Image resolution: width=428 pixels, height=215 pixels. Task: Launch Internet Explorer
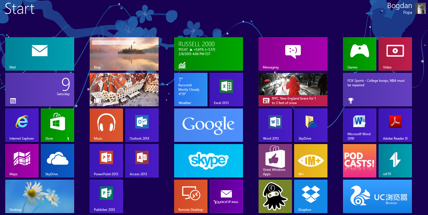click(22, 125)
